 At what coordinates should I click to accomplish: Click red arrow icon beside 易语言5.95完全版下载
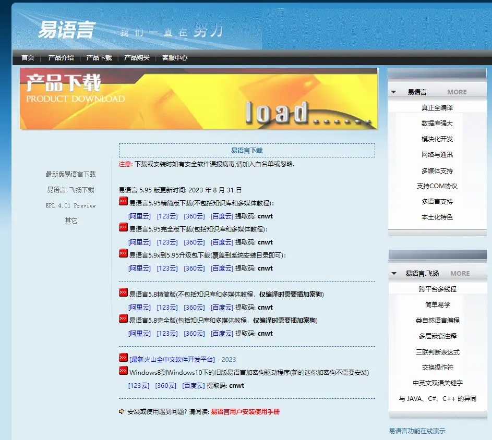click(x=123, y=227)
